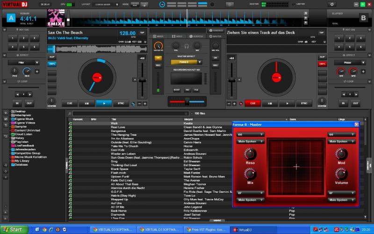374x234 pixels.
Task: Click the deck B letter badge
Action: tap(363, 18)
